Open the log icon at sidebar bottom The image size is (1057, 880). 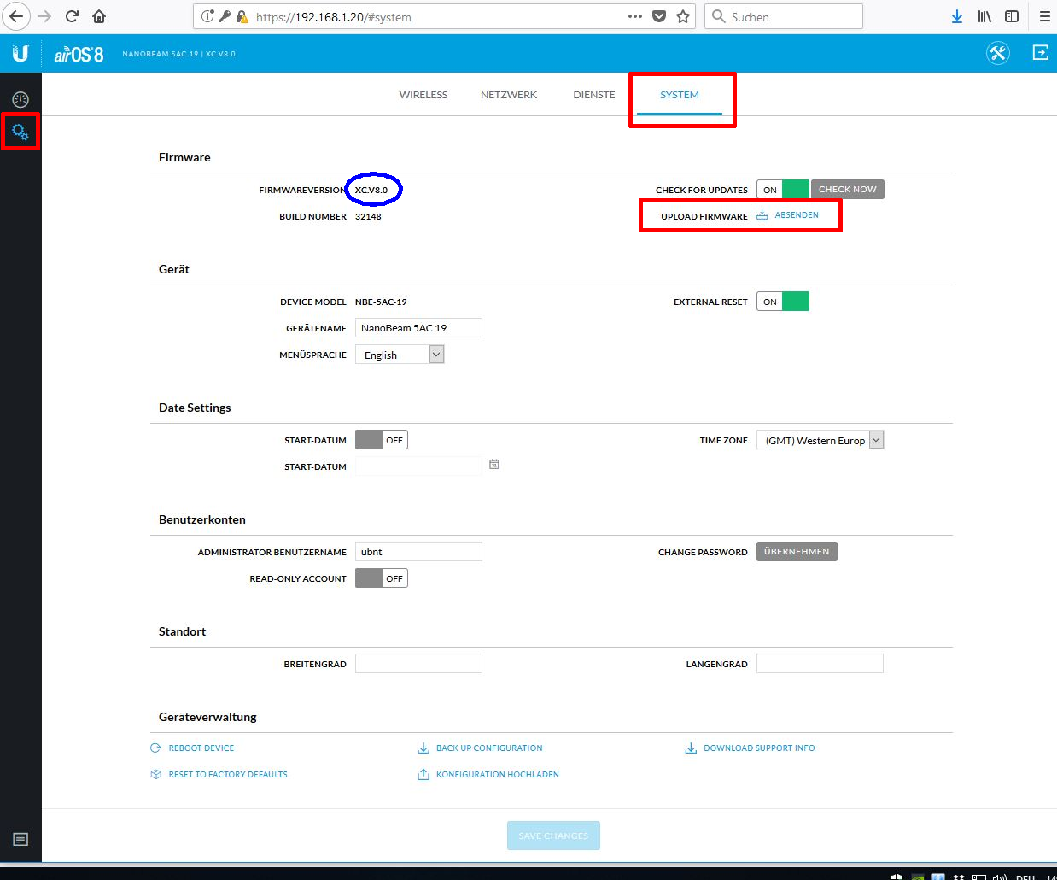point(20,839)
